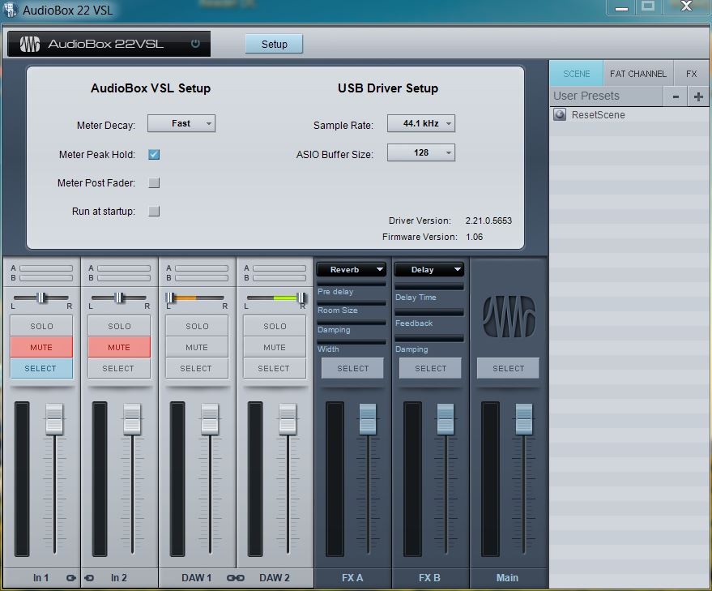Viewport: 712px width, 591px height.
Task: Switch to the FAT CHANNEL tab
Action: tap(638, 74)
